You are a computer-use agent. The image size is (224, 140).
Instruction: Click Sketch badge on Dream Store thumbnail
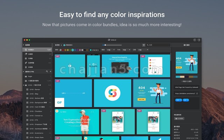(x=57, y=111)
